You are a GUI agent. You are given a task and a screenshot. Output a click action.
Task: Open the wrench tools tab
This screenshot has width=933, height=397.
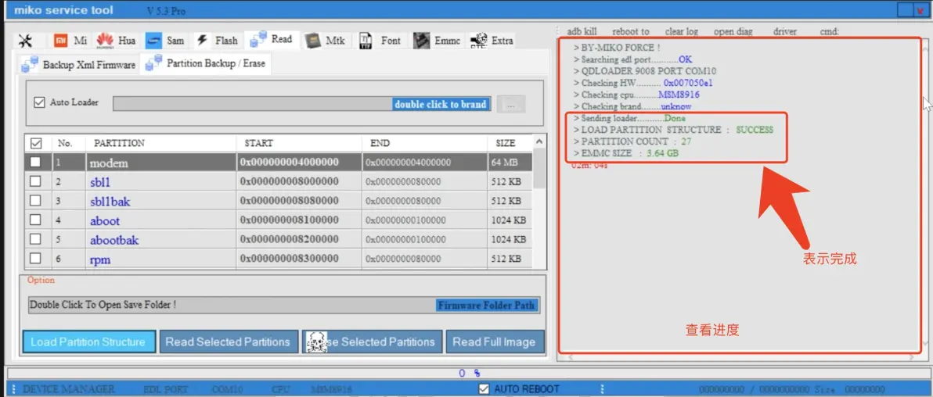point(25,41)
